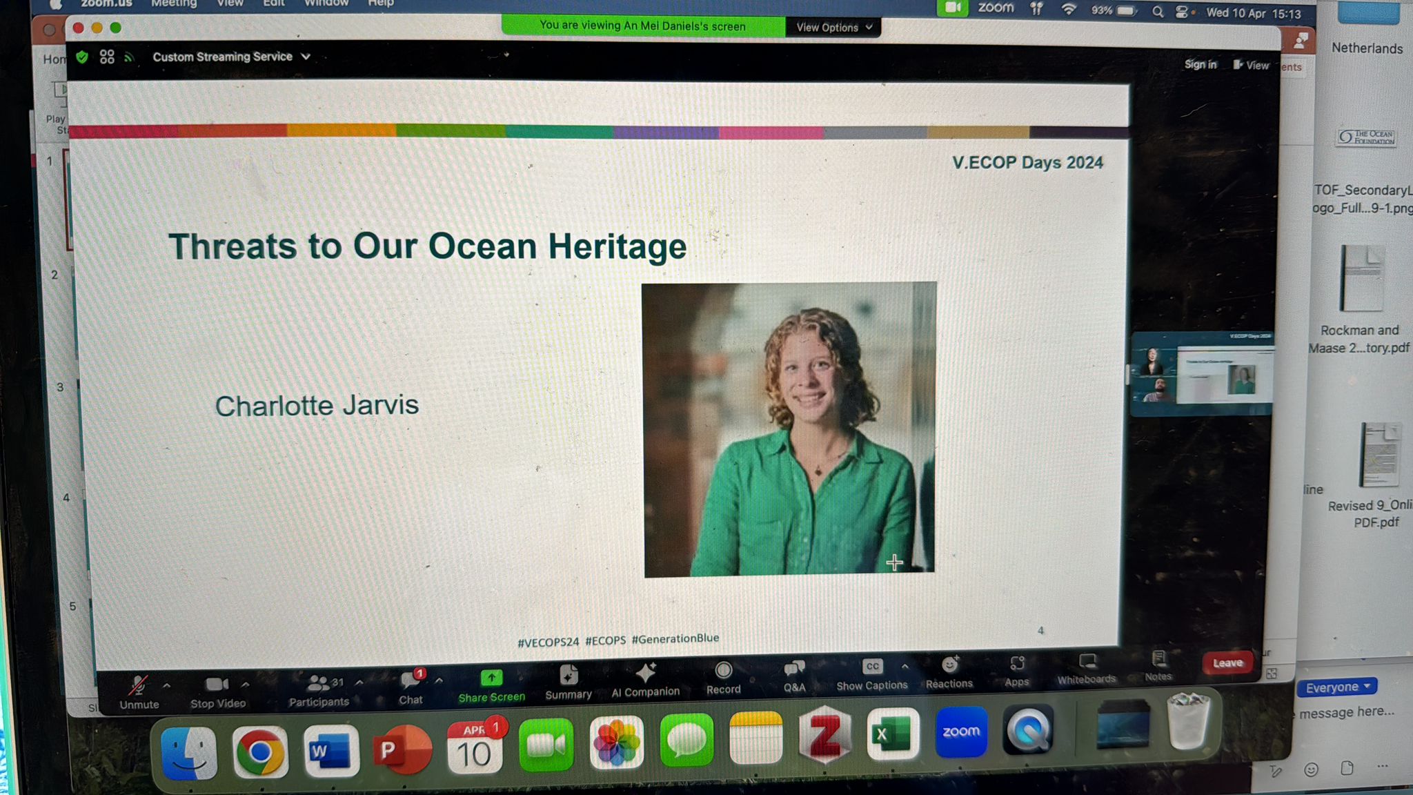Launch the AI Companion sparkle icon
1413x795 pixels.
(x=644, y=673)
